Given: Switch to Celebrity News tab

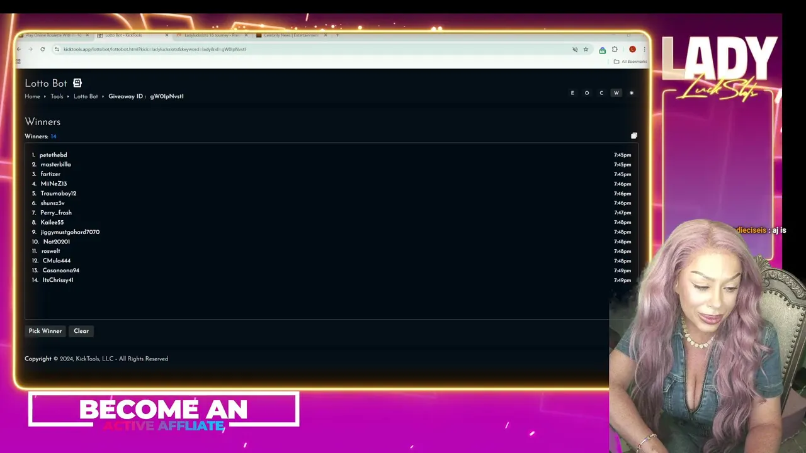Looking at the screenshot, I should click(291, 35).
